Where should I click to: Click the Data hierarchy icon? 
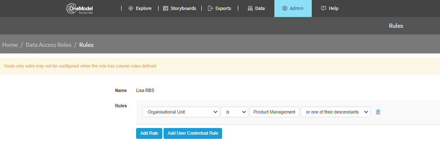click(250, 8)
